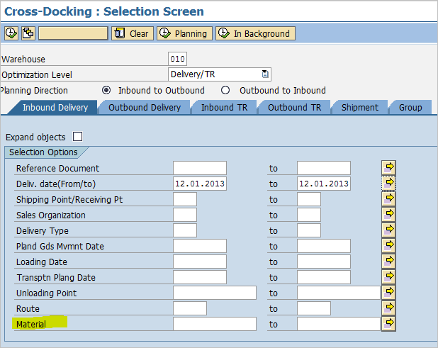Viewport: 438px width, 348px height.
Task: Click Transptn Plang Date from field
Action: pyautogui.click(x=200, y=277)
